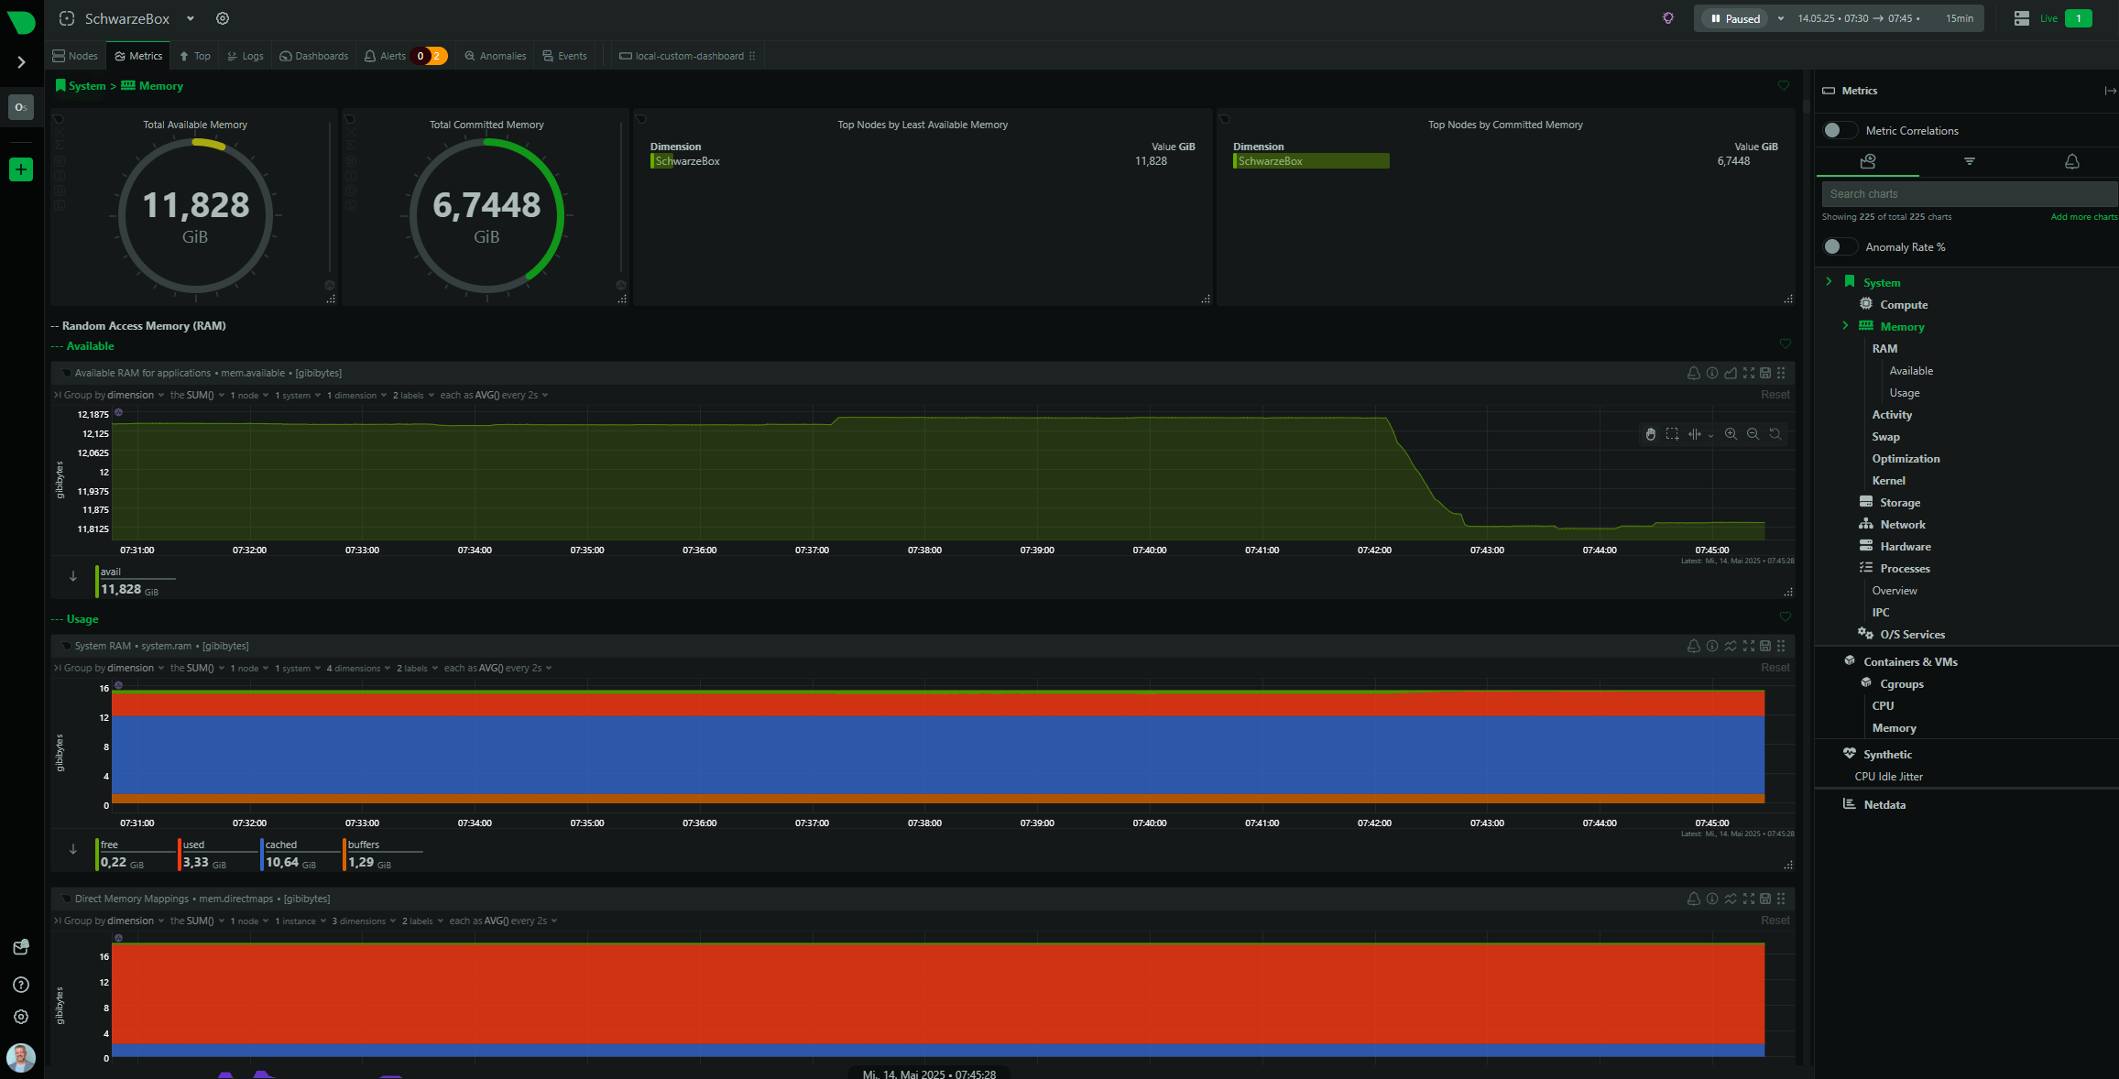Open fullscreen for System RAM chart

(1748, 646)
